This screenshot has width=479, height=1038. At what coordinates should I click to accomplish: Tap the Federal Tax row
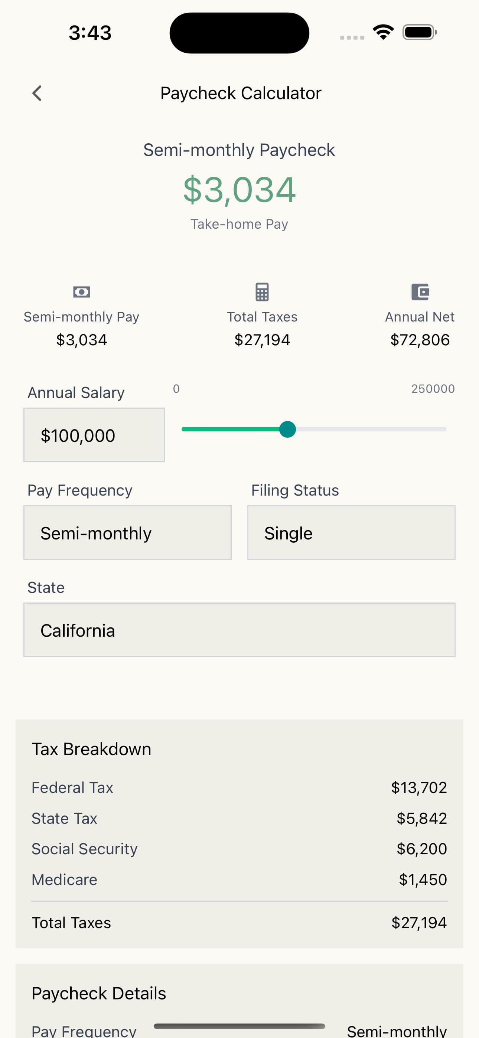click(239, 788)
